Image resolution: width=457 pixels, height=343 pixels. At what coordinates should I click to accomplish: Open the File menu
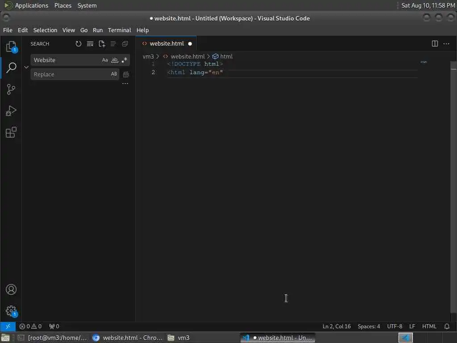point(8,30)
